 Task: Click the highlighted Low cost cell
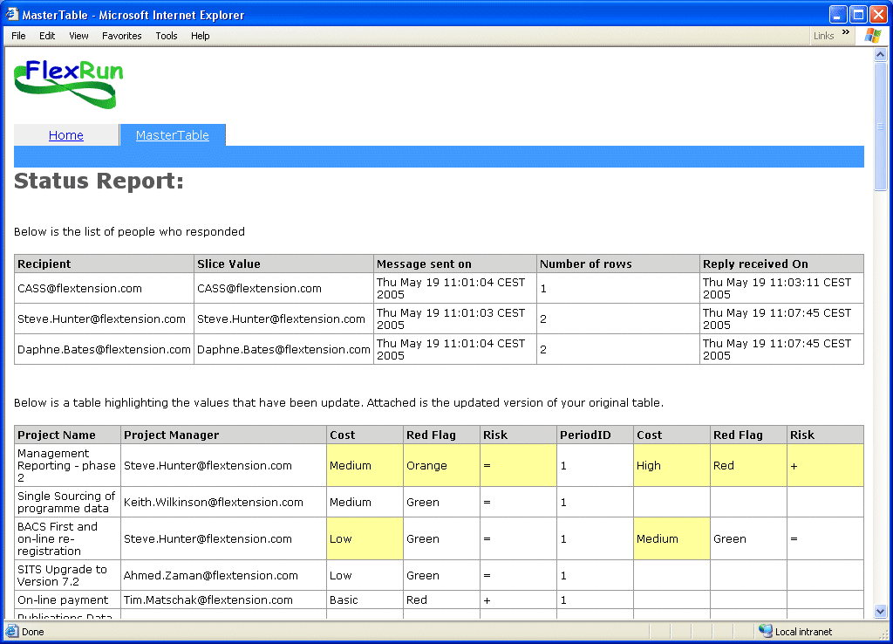[365, 538]
